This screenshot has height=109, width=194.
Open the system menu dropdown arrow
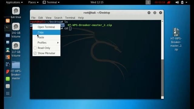coord(186,2)
